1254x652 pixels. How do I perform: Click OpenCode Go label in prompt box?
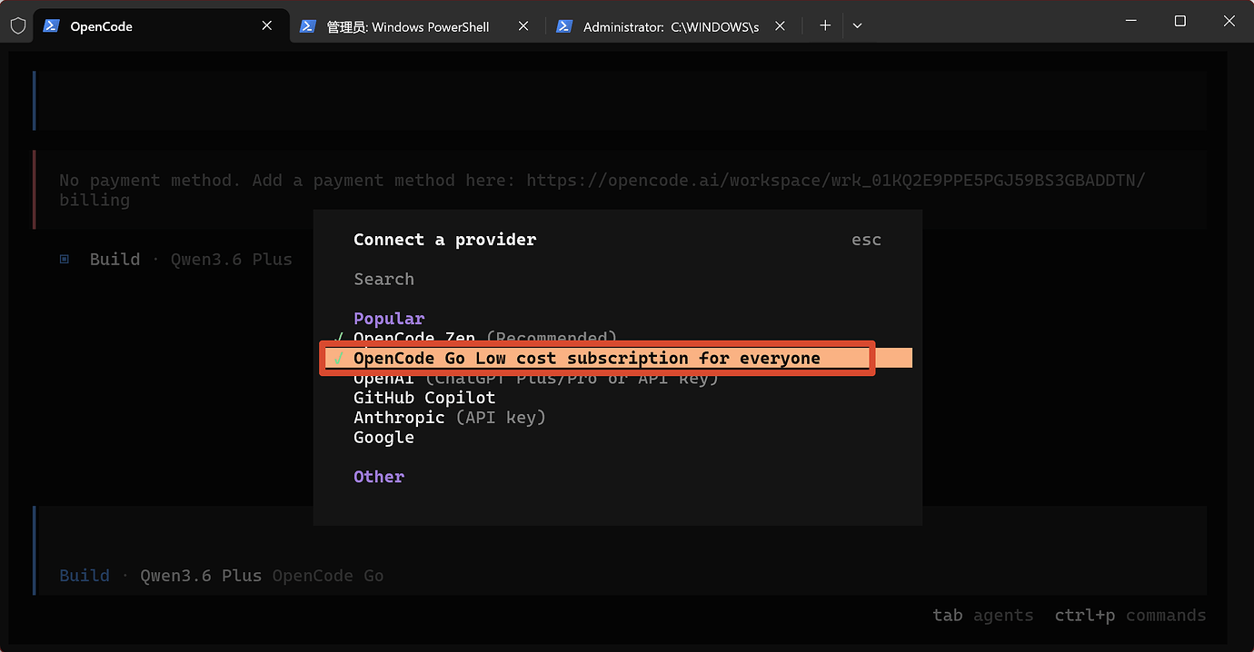pyautogui.click(x=328, y=576)
